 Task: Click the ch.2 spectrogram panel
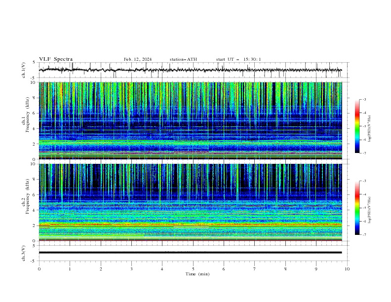(190, 202)
